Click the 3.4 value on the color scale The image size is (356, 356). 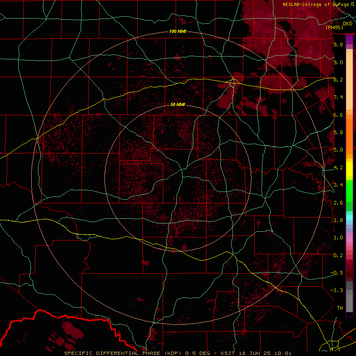coord(338,185)
